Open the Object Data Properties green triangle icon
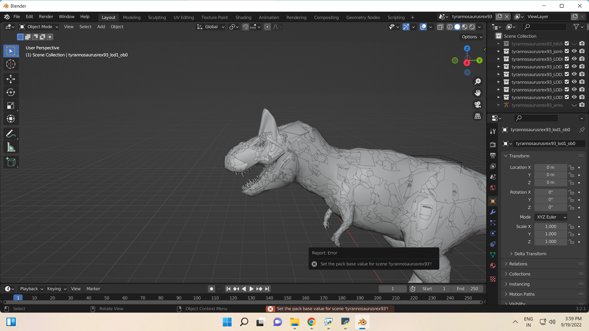589x331 pixels. click(493, 255)
